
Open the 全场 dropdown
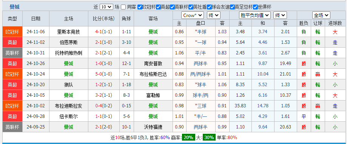coord(321,15)
